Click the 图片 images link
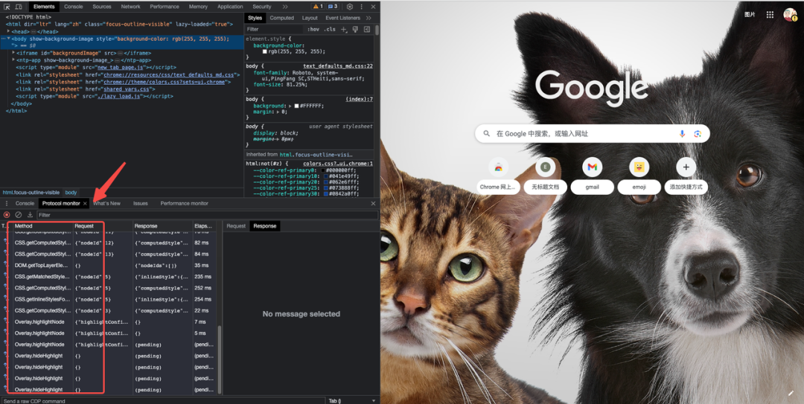This screenshot has width=804, height=404. tap(750, 14)
